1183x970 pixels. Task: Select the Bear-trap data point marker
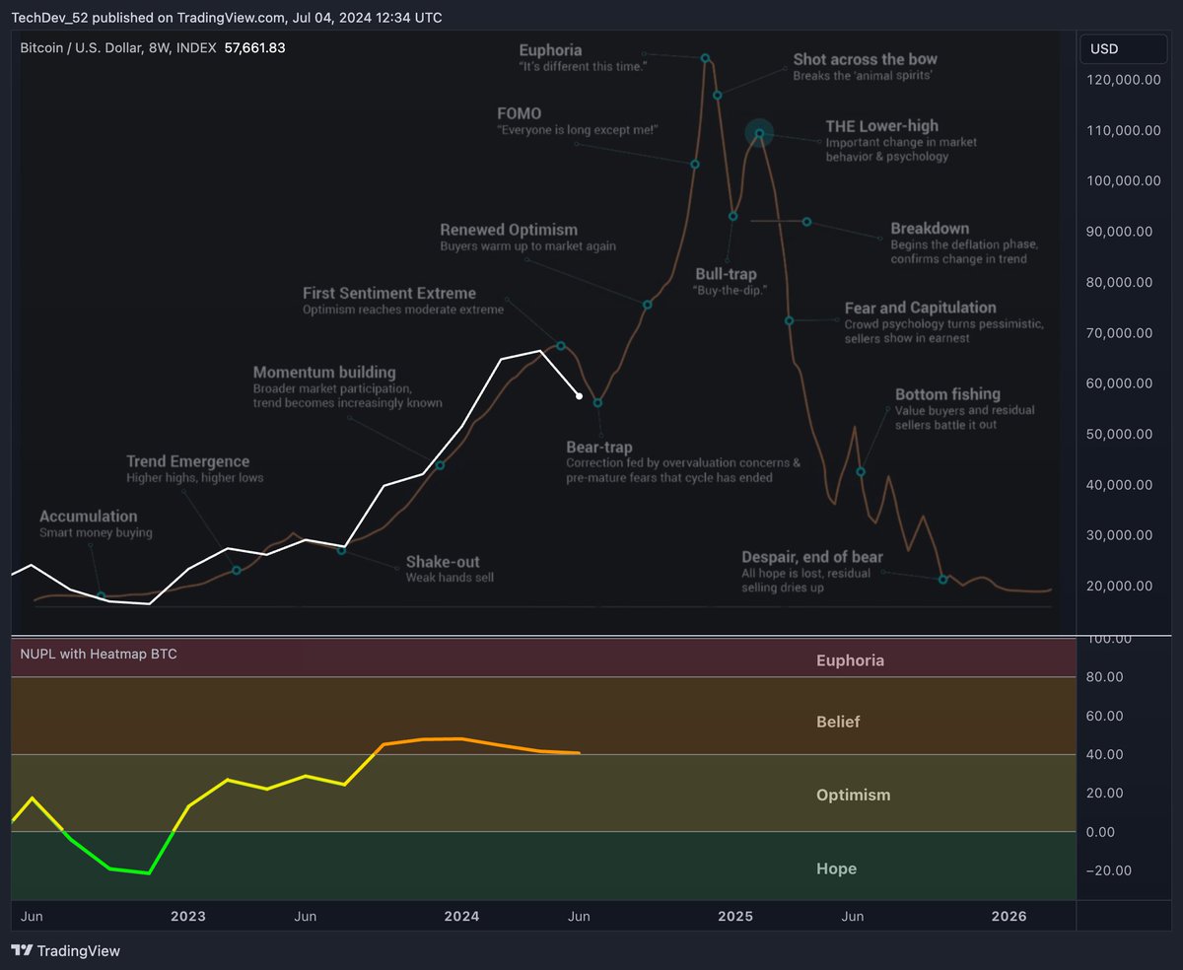click(x=597, y=401)
